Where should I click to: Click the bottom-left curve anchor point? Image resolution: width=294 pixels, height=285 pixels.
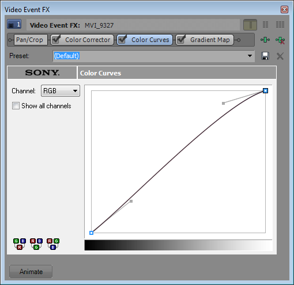coord(92,233)
